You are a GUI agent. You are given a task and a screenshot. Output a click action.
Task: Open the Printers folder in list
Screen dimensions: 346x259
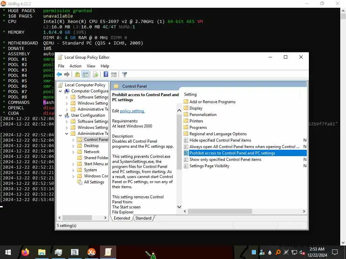click(x=196, y=121)
